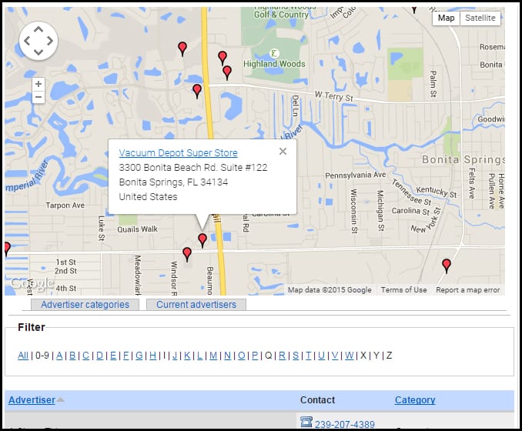
Task: Filter advertisers by letter W
Action: [x=350, y=356]
